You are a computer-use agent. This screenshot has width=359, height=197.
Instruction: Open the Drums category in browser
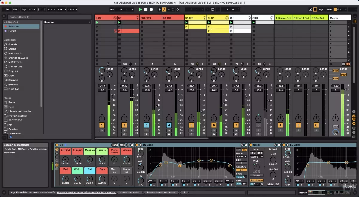pos(12,49)
